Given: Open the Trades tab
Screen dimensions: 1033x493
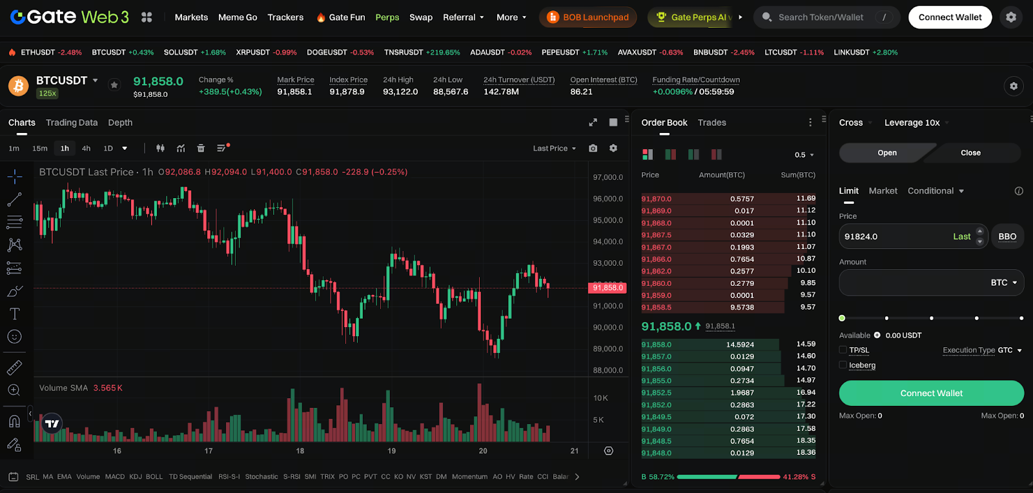Looking at the screenshot, I should (712, 123).
